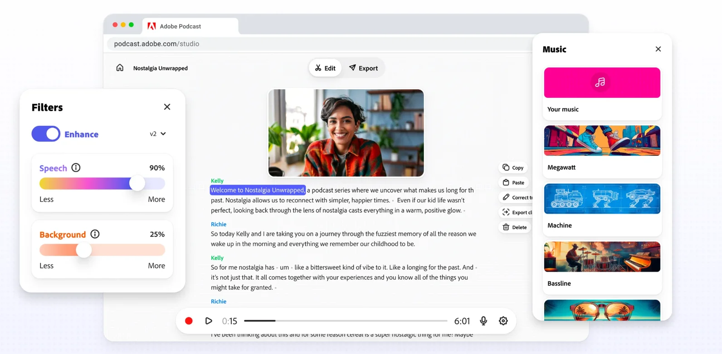Click the first Richie speaker label
The height and width of the screenshot is (354, 722).
[x=219, y=224]
